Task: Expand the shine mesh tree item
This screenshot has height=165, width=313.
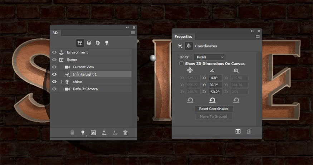Action: tap(61, 82)
